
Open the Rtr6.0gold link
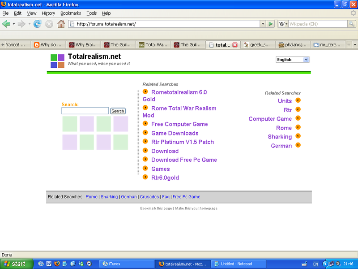(x=165, y=178)
